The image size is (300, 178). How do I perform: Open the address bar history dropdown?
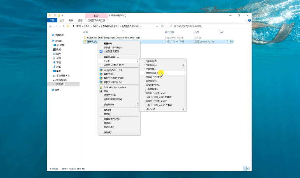pyautogui.click(x=157, y=26)
